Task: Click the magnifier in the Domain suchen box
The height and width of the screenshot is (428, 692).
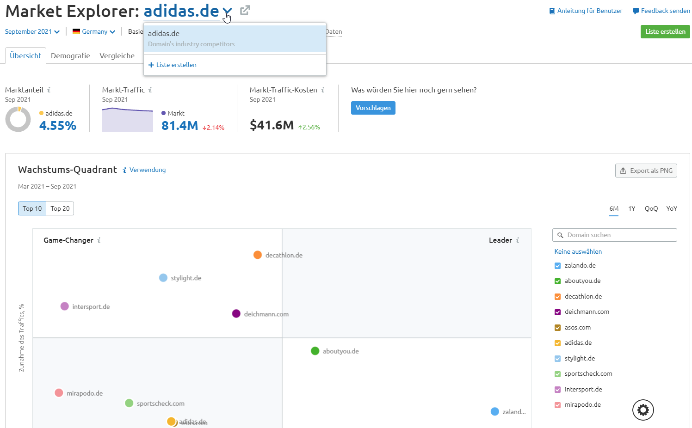Action: pos(560,235)
